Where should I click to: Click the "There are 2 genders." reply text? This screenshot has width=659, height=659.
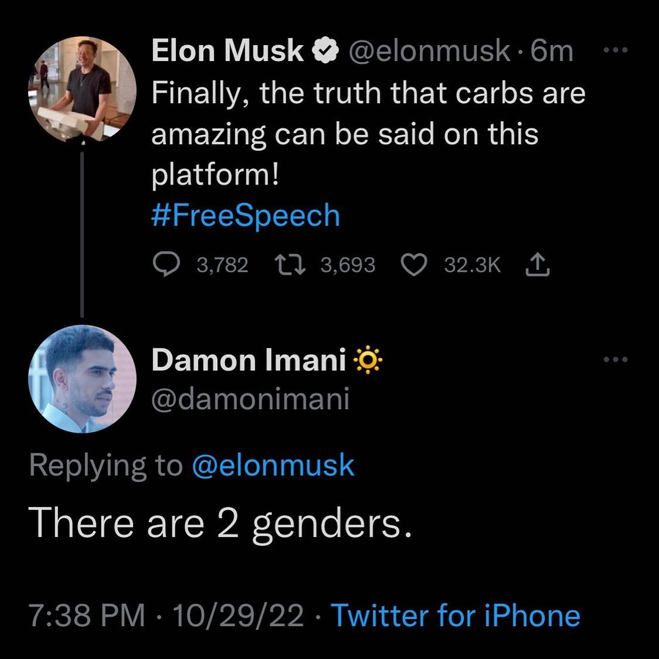220,524
